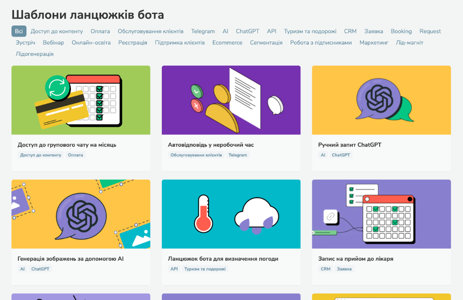Select the "Маркетинг" category filter
This screenshot has width=463, height=300.
[x=373, y=42]
